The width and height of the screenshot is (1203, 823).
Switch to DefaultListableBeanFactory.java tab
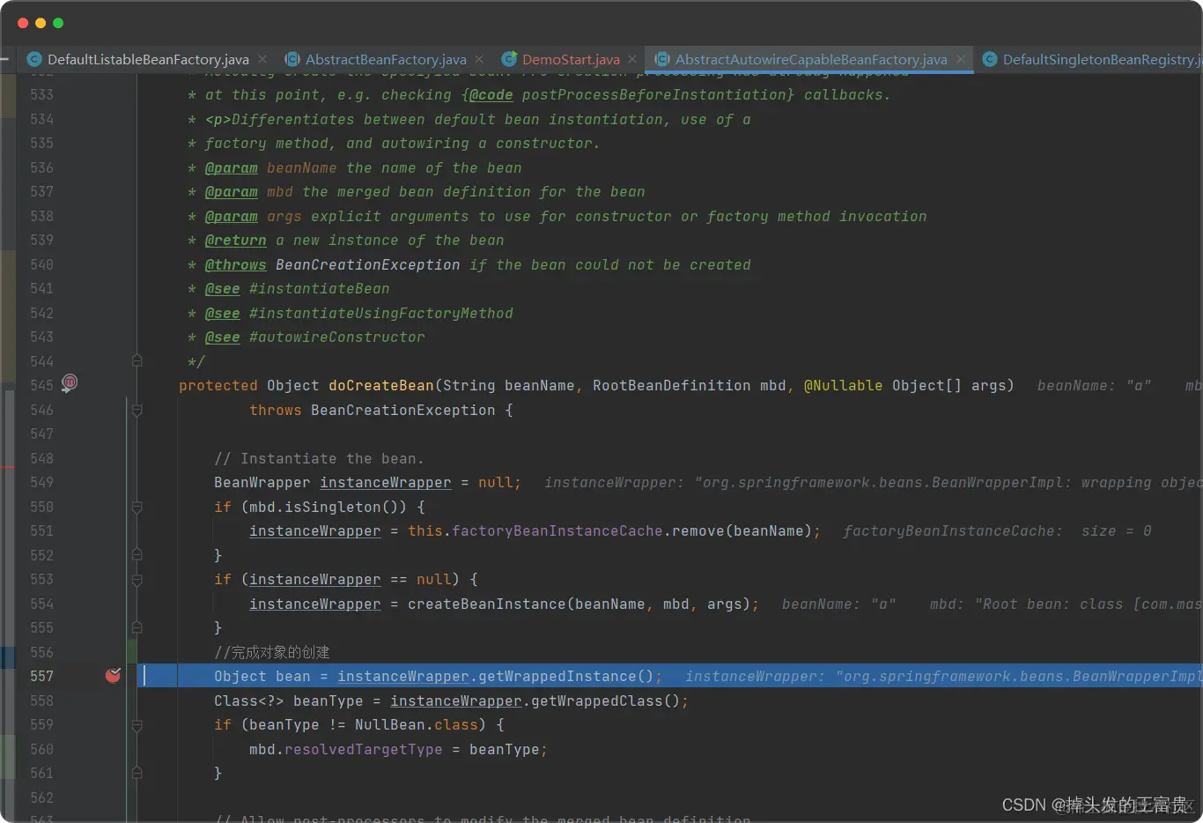tap(148, 59)
